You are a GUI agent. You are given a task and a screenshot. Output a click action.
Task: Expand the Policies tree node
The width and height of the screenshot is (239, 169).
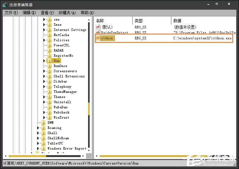click(44, 40)
